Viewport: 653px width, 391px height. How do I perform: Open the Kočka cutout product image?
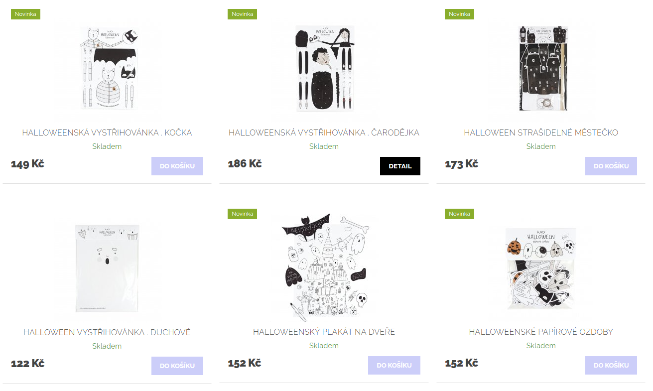[108, 68]
